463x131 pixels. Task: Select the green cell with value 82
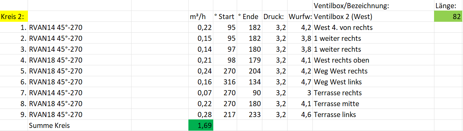448,16
